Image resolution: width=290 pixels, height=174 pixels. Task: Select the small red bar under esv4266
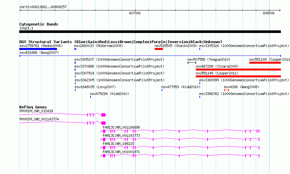226,90
